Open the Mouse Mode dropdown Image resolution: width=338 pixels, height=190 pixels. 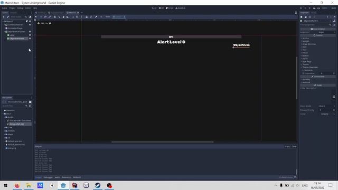click(327, 106)
